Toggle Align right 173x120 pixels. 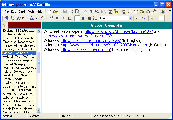click(89, 18)
